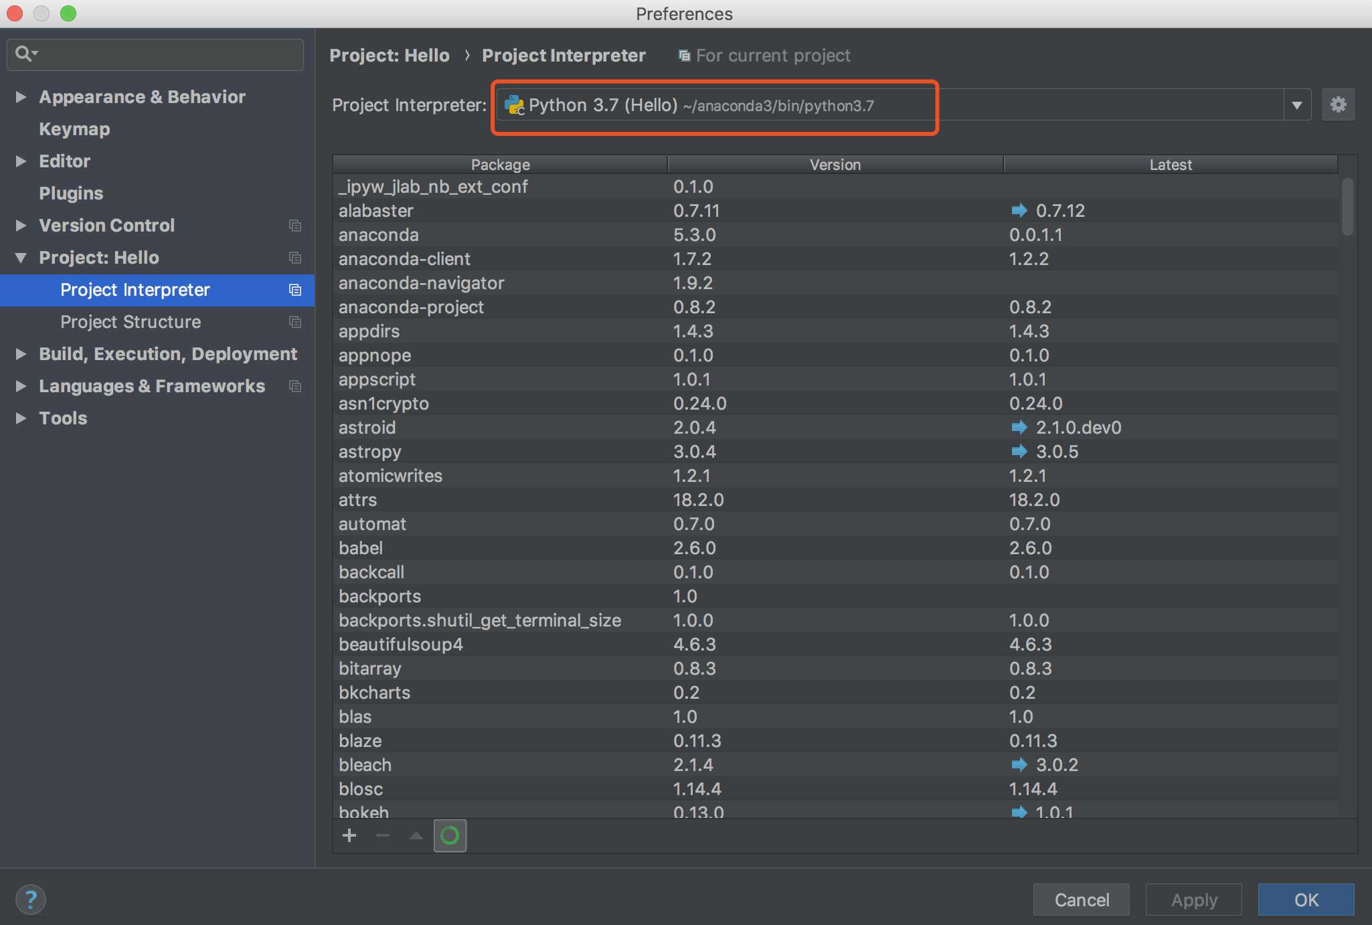Open the Keymap settings page
1372x925 pixels.
(x=74, y=129)
